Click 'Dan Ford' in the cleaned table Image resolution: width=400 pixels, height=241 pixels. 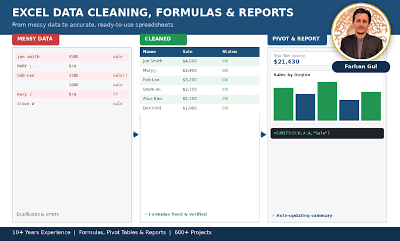152,108
